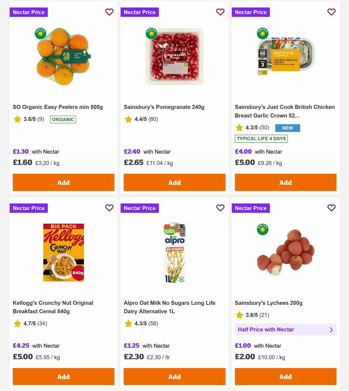Click the 4.3/5 (50) review count link
Image resolution: width=349 pixels, height=391 pixels.
point(255,128)
